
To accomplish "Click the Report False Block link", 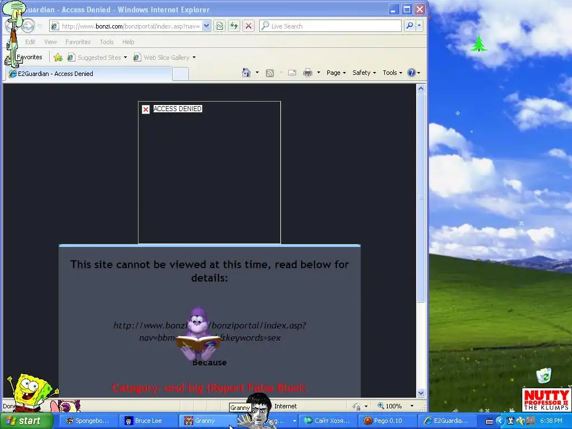I will [258, 388].
